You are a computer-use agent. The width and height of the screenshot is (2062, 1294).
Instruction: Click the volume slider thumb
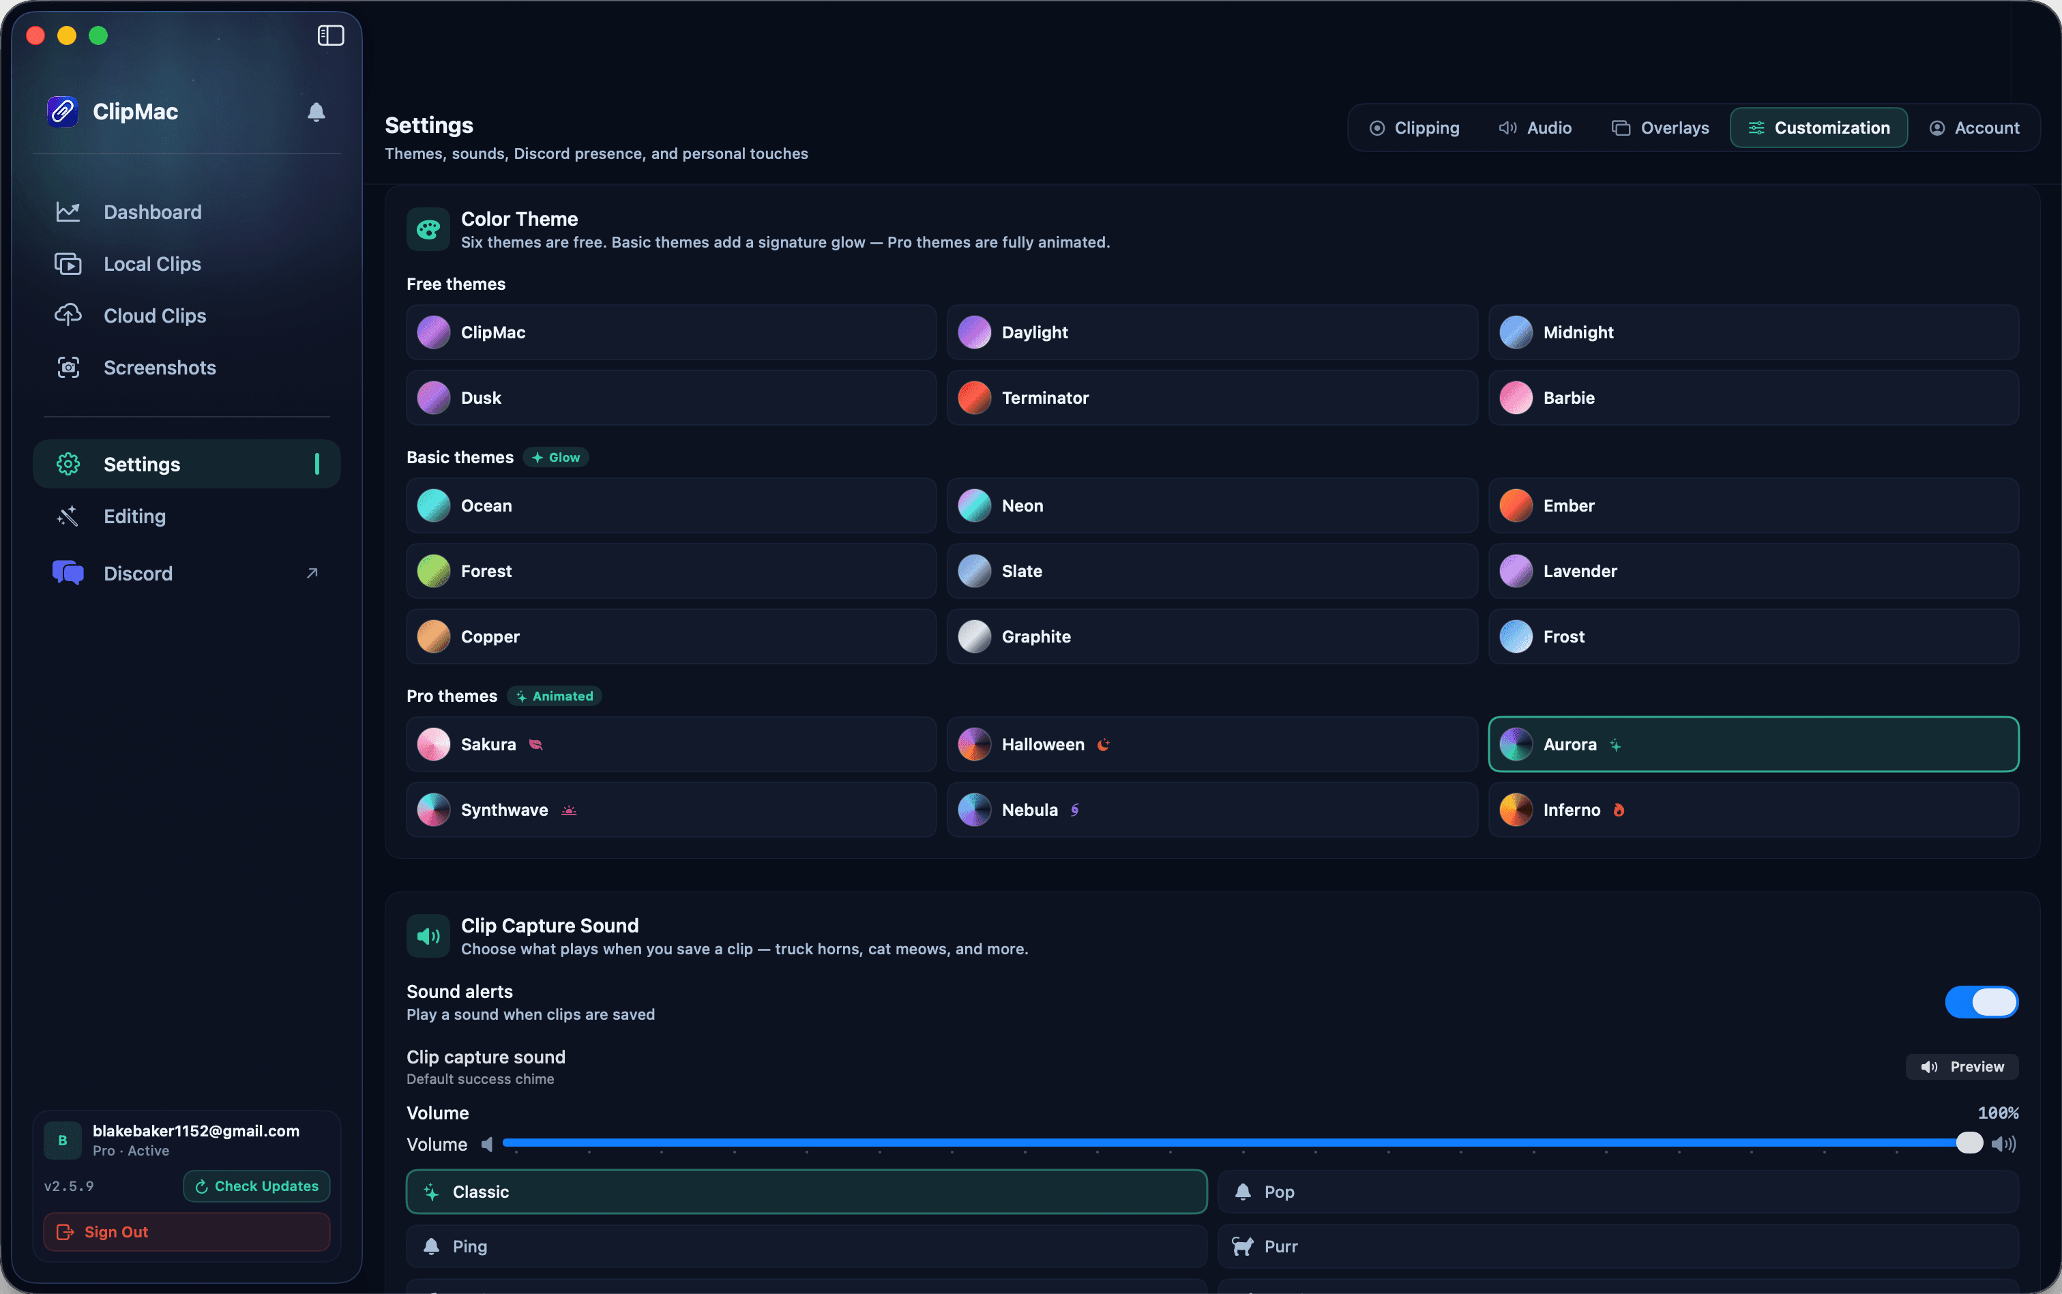[x=1969, y=1143]
